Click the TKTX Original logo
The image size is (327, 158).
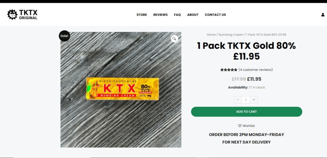(22, 15)
